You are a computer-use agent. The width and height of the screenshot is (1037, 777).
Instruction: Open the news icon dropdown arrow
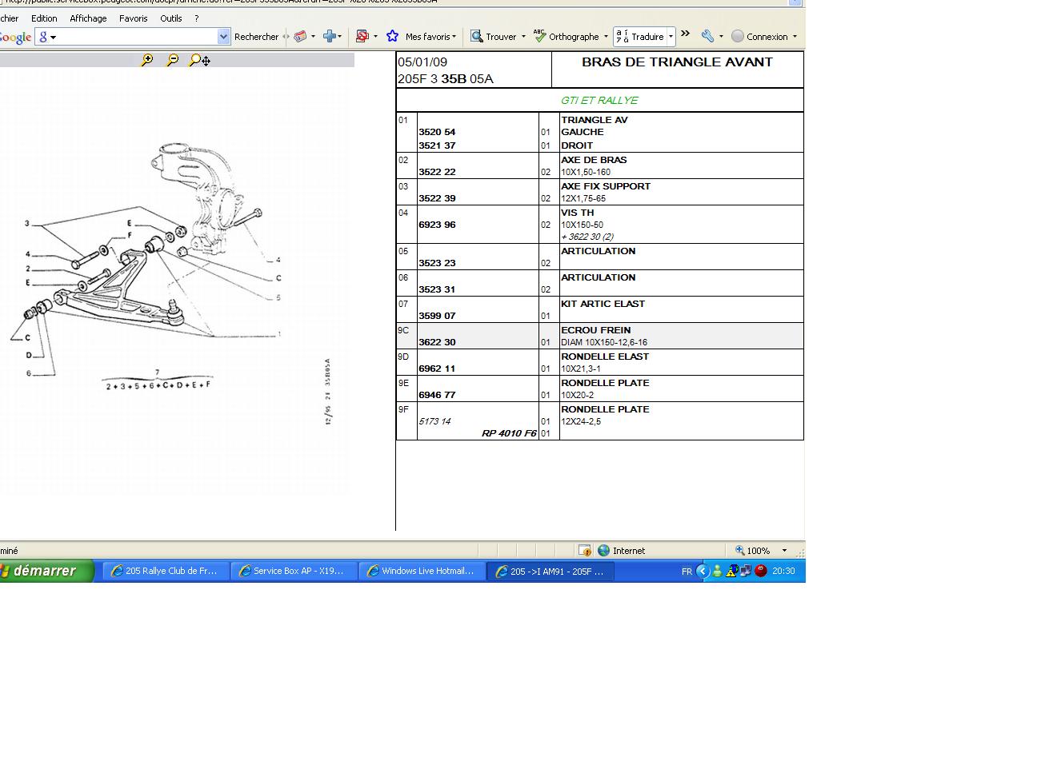pos(313,37)
